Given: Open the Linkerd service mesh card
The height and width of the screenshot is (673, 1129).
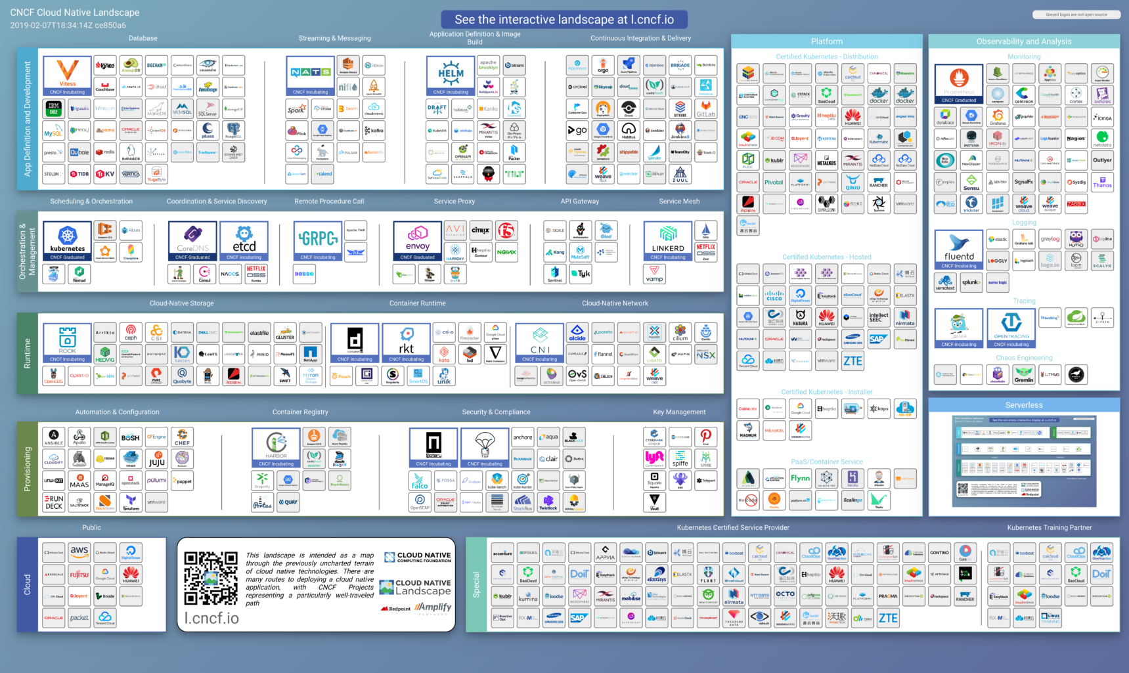Looking at the screenshot, I should tap(668, 241).
